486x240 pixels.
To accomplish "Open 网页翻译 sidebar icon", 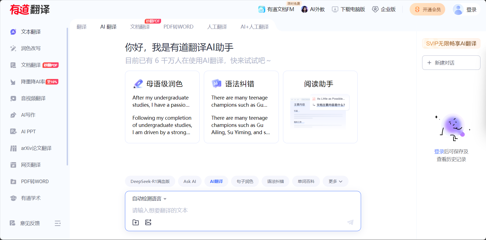I will click(x=13, y=165).
